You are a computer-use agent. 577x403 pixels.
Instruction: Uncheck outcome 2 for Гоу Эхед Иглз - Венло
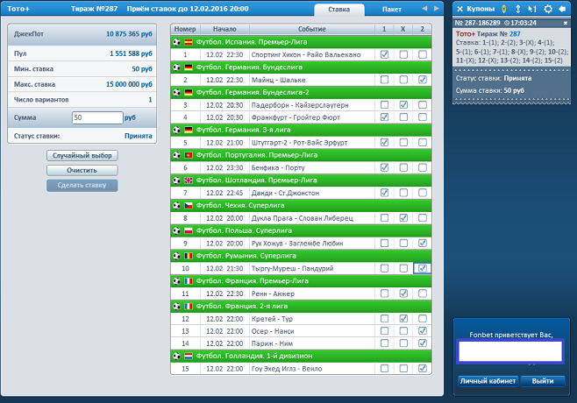pos(423,369)
